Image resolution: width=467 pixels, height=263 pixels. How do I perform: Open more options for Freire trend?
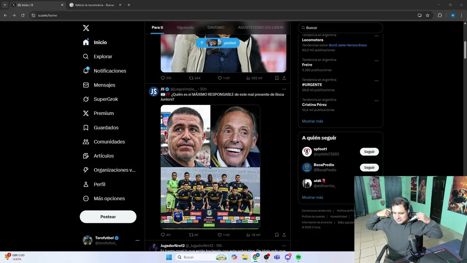click(x=377, y=61)
